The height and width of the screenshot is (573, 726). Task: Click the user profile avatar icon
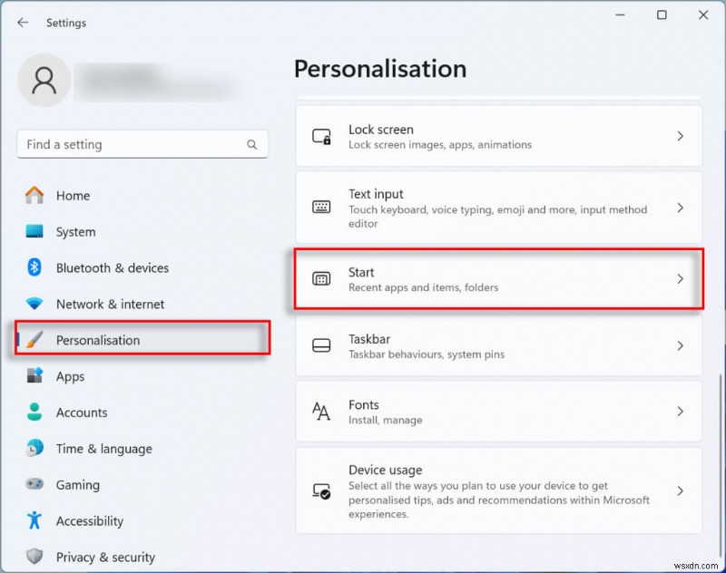[x=44, y=81]
